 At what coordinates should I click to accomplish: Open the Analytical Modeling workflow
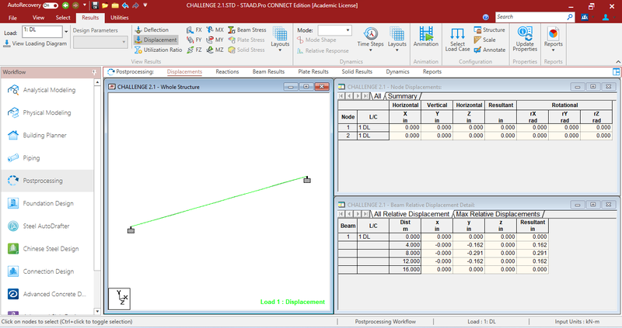47,90
